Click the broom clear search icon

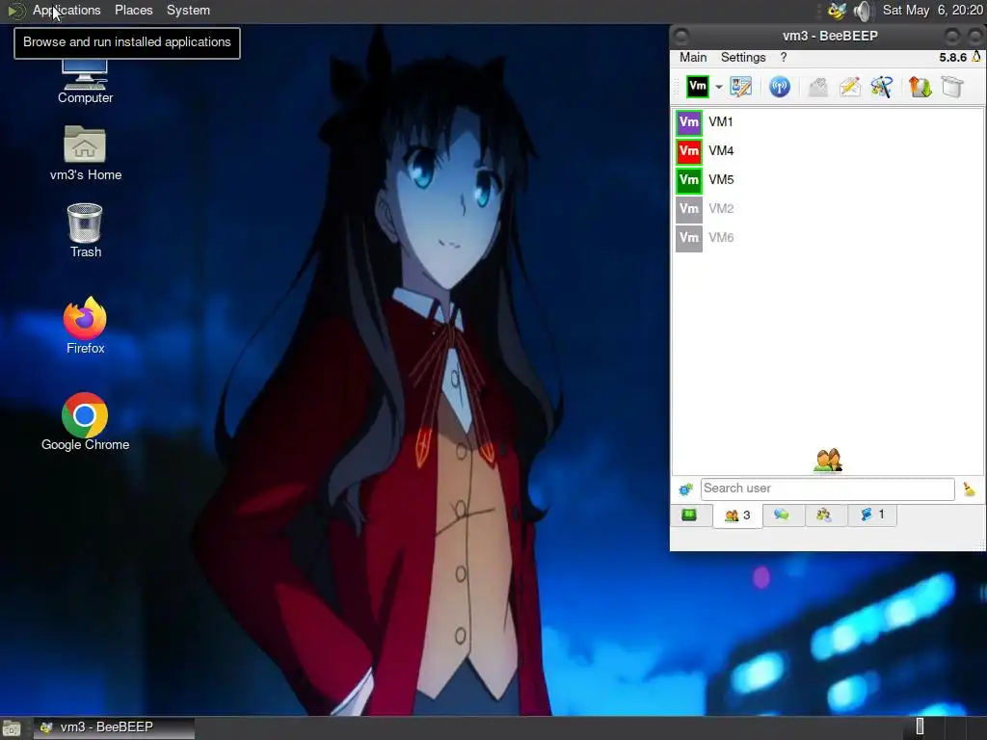pos(970,489)
